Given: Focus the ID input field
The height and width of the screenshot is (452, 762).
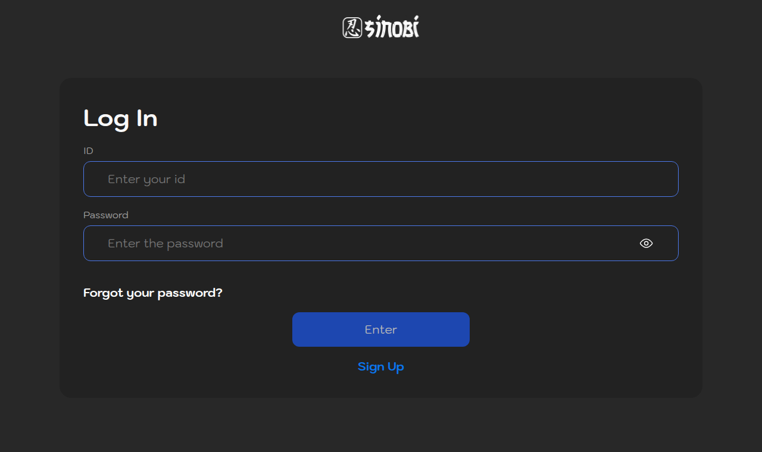Looking at the screenshot, I should point(381,179).
